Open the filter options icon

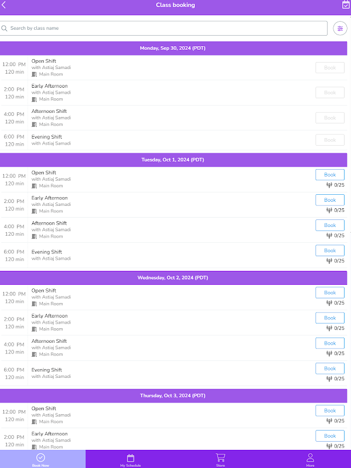pyautogui.click(x=340, y=29)
